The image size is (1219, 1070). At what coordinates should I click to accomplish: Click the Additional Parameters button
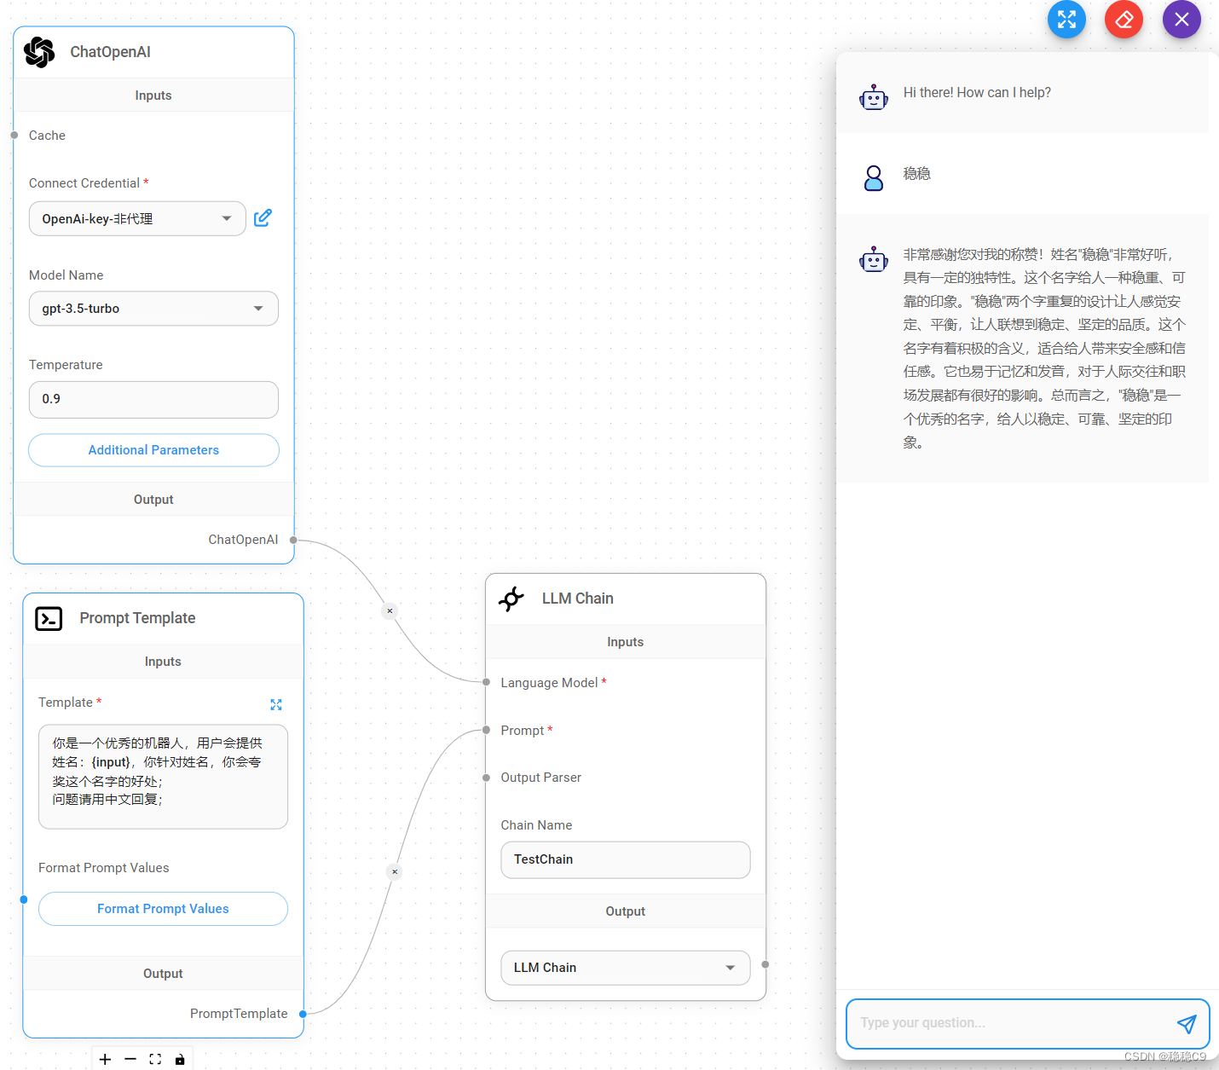pyautogui.click(x=153, y=450)
